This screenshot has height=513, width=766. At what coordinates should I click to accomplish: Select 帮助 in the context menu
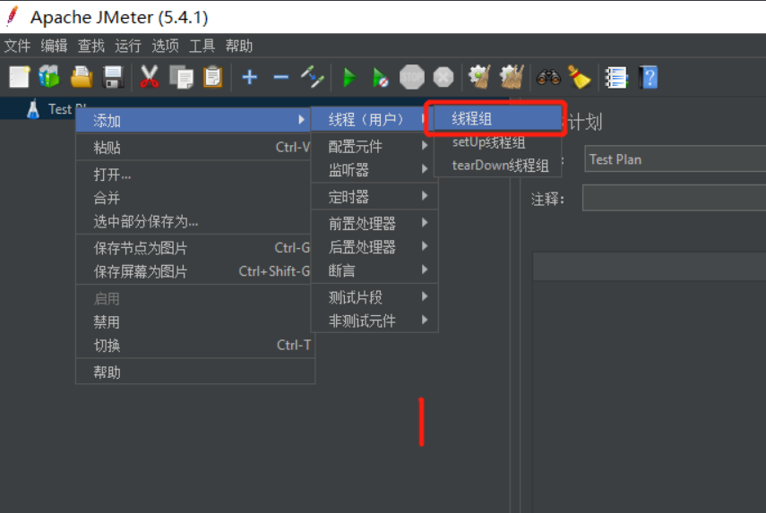194,372
